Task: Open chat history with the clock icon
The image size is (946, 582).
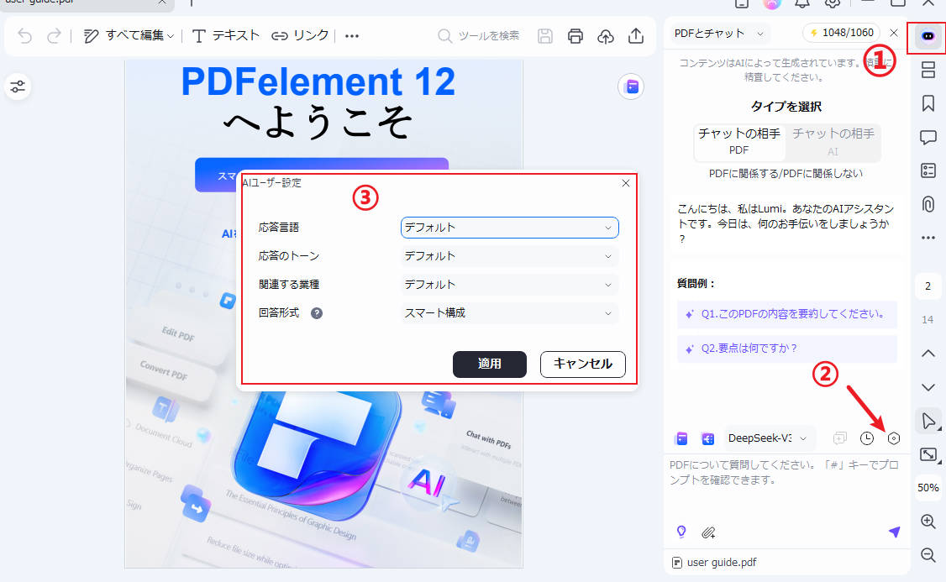Action: point(866,438)
